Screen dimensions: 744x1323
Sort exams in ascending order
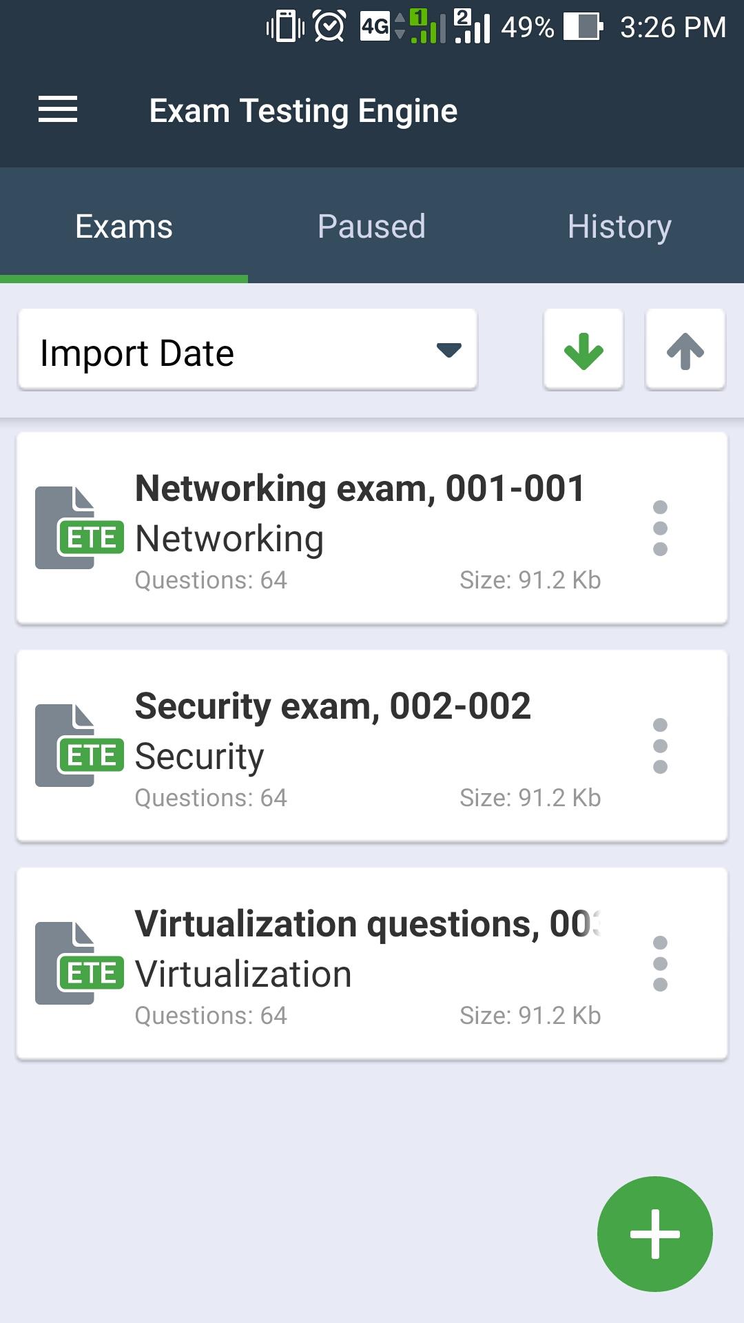[x=685, y=350]
